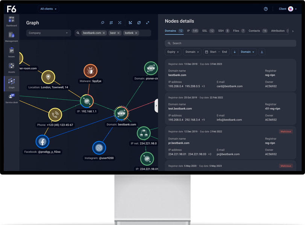Viewport: 305px width, 225px height.
Task: Click the IP address 292.168.3.4
Action: pos(193,120)
